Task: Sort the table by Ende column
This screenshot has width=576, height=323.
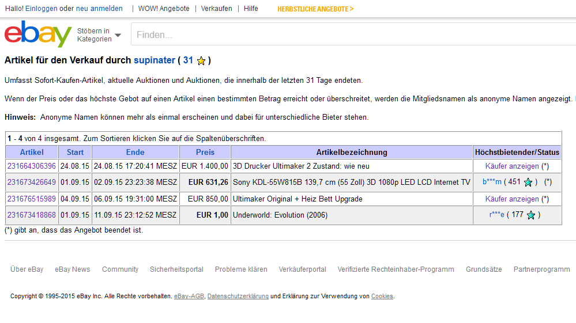Action: coord(135,152)
